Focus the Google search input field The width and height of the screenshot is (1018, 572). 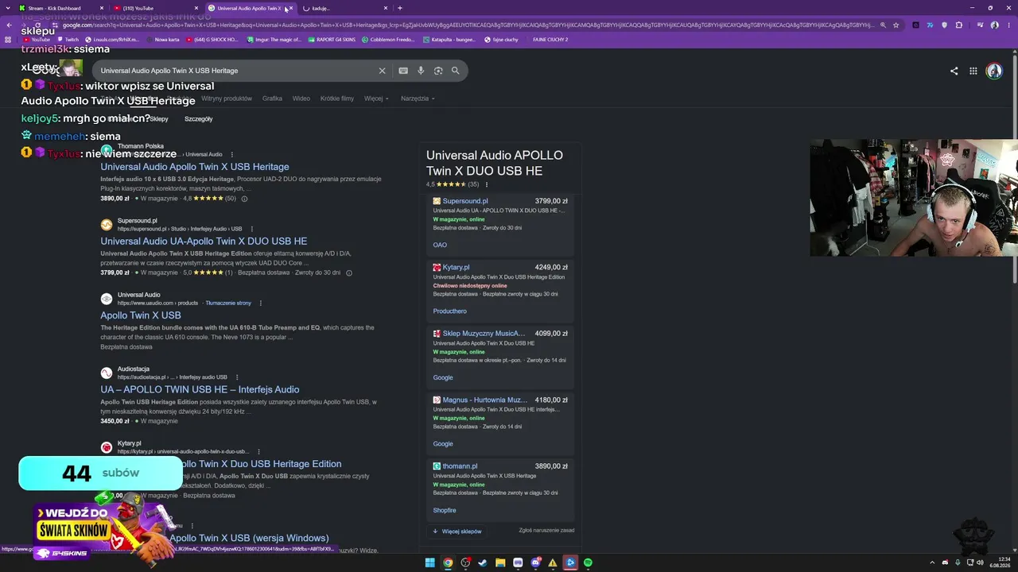click(x=235, y=71)
